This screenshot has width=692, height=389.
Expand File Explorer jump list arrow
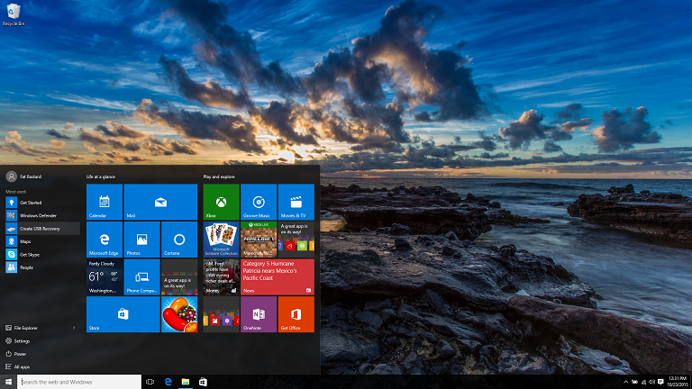tap(74, 328)
